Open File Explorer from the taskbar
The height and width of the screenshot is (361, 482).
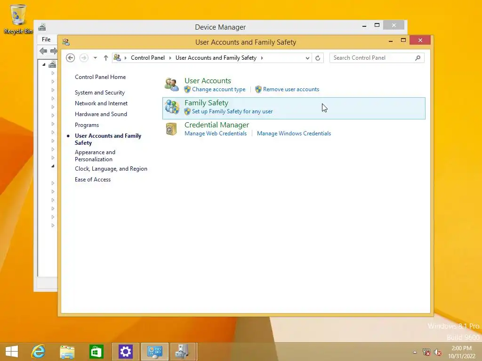[x=67, y=352]
